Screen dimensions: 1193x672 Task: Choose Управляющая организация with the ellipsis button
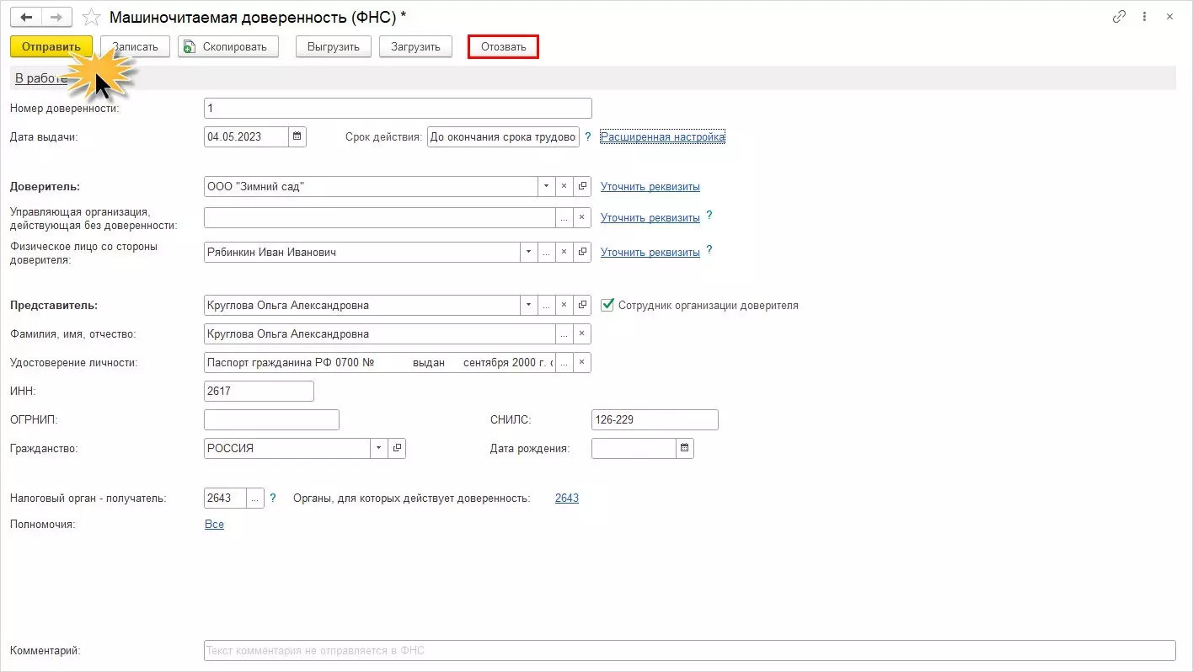564,217
